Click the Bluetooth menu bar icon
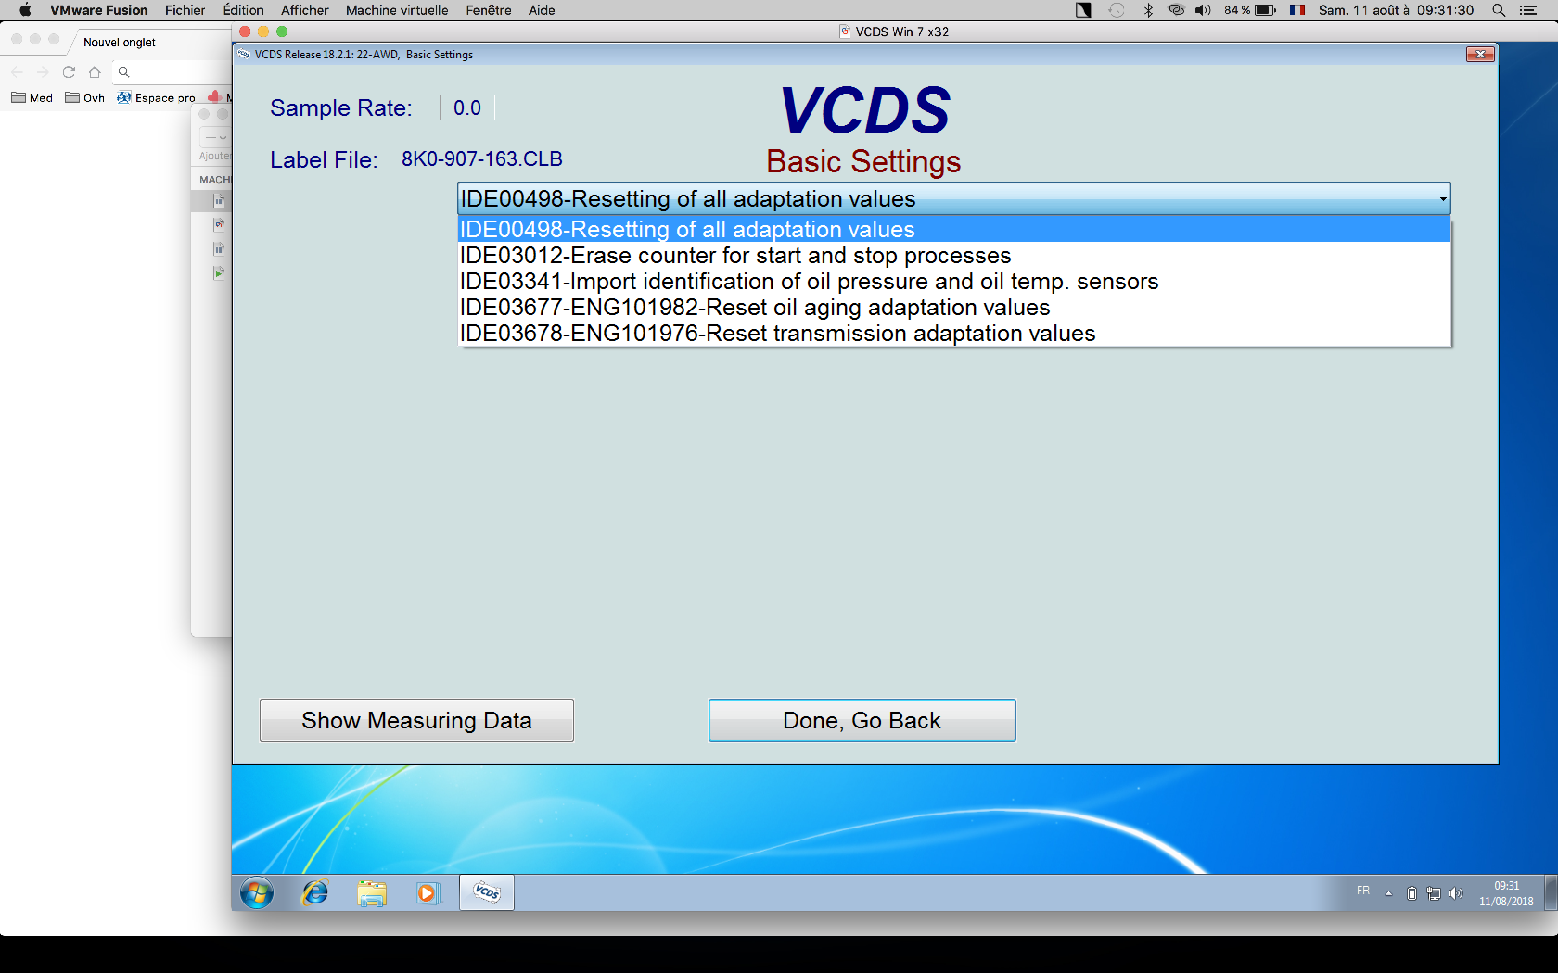This screenshot has width=1558, height=973. [x=1148, y=10]
